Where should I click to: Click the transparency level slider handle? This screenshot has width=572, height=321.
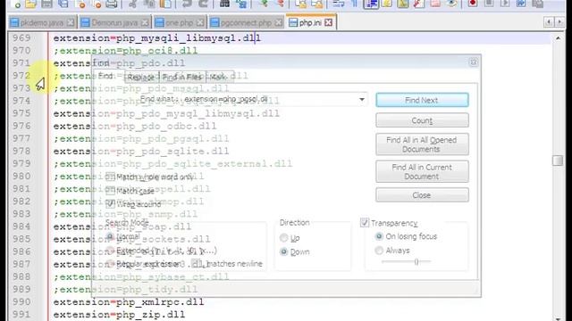[x=416, y=261]
